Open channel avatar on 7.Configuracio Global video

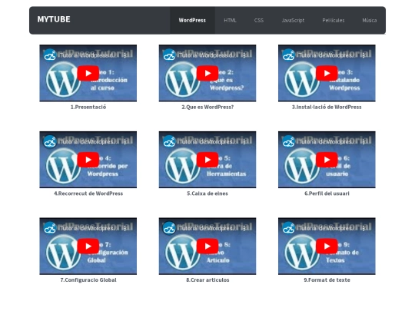[50, 228]
